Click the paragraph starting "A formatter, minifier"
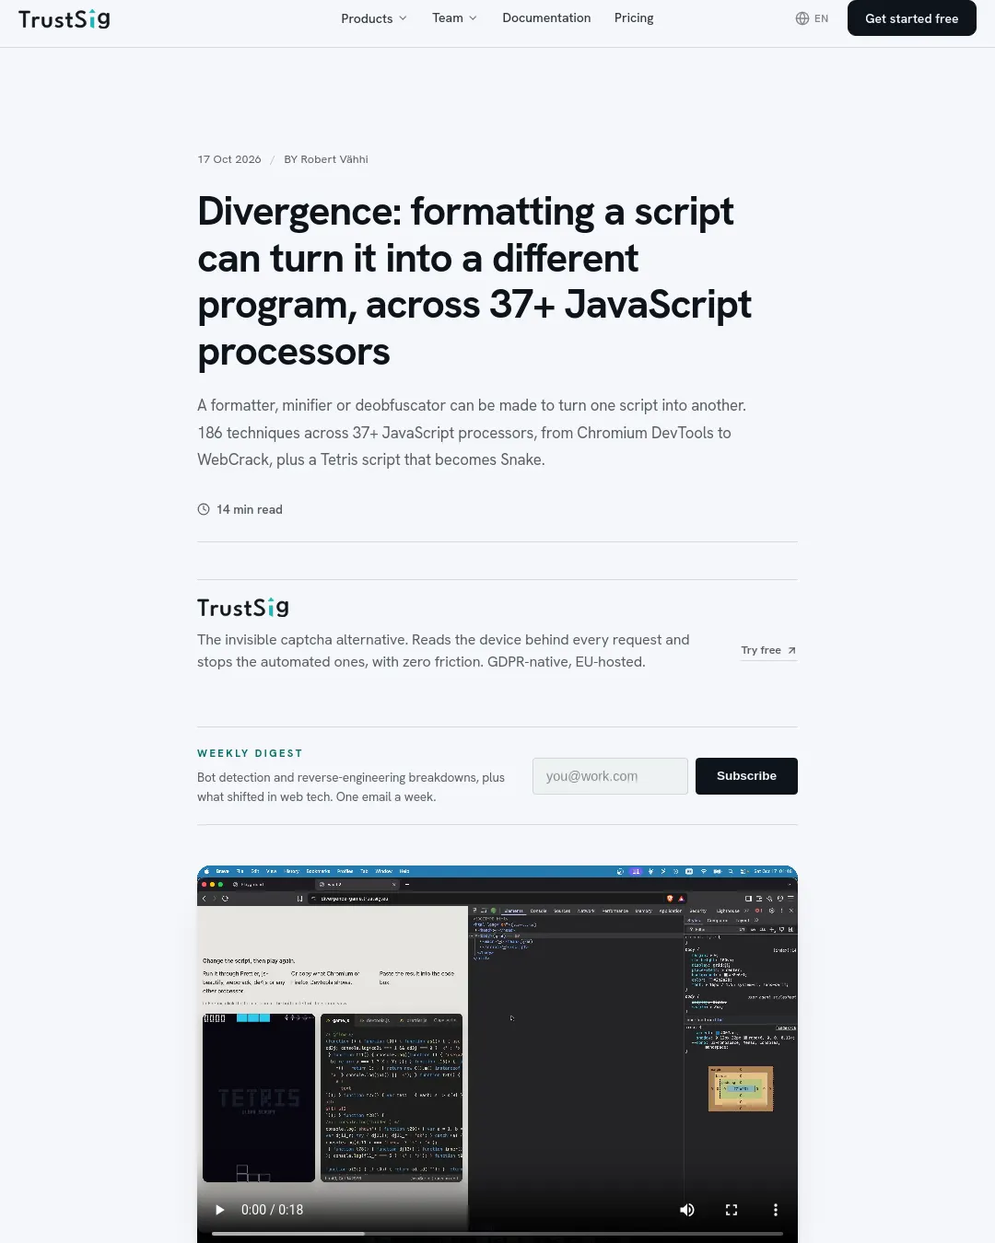The image size is (995, 1243). point(472,433)
